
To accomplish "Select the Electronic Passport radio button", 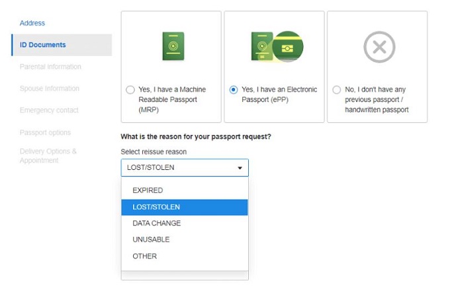I will (x=233, y=90).
